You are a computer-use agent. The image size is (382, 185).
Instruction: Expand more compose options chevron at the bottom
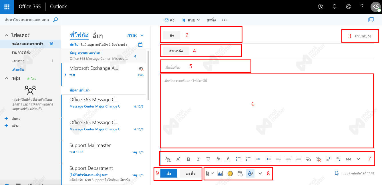coord(260,173)
